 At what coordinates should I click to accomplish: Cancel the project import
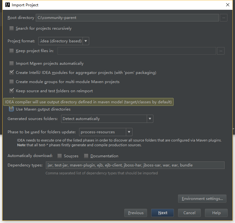pyautogui.click(x=189, y=213)
